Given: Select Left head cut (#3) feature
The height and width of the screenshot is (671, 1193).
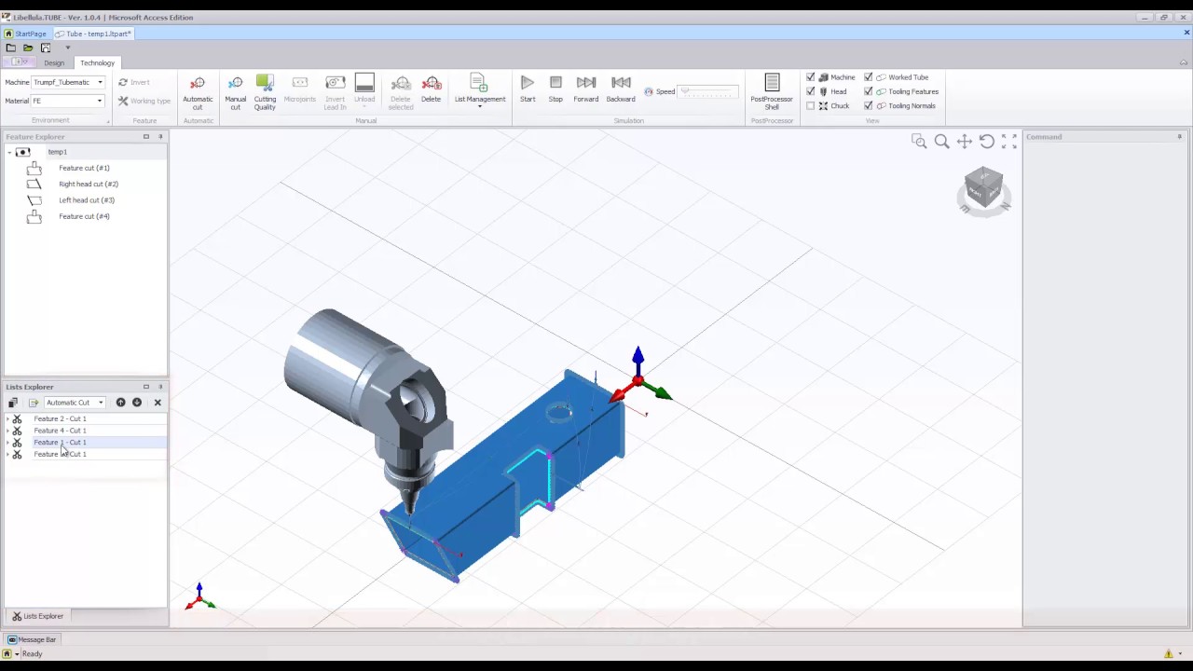Looking at the screenshot, I should 87,200.
